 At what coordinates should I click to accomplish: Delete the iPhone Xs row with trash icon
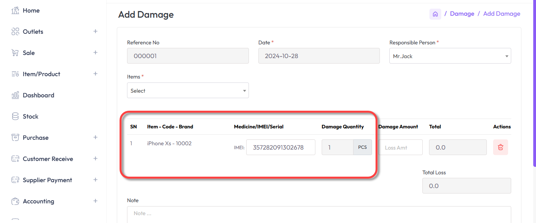(x=500, y=147)
